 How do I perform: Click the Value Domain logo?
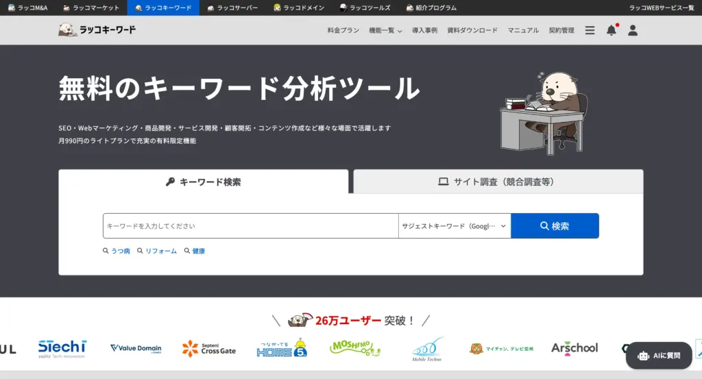[136, 348]
